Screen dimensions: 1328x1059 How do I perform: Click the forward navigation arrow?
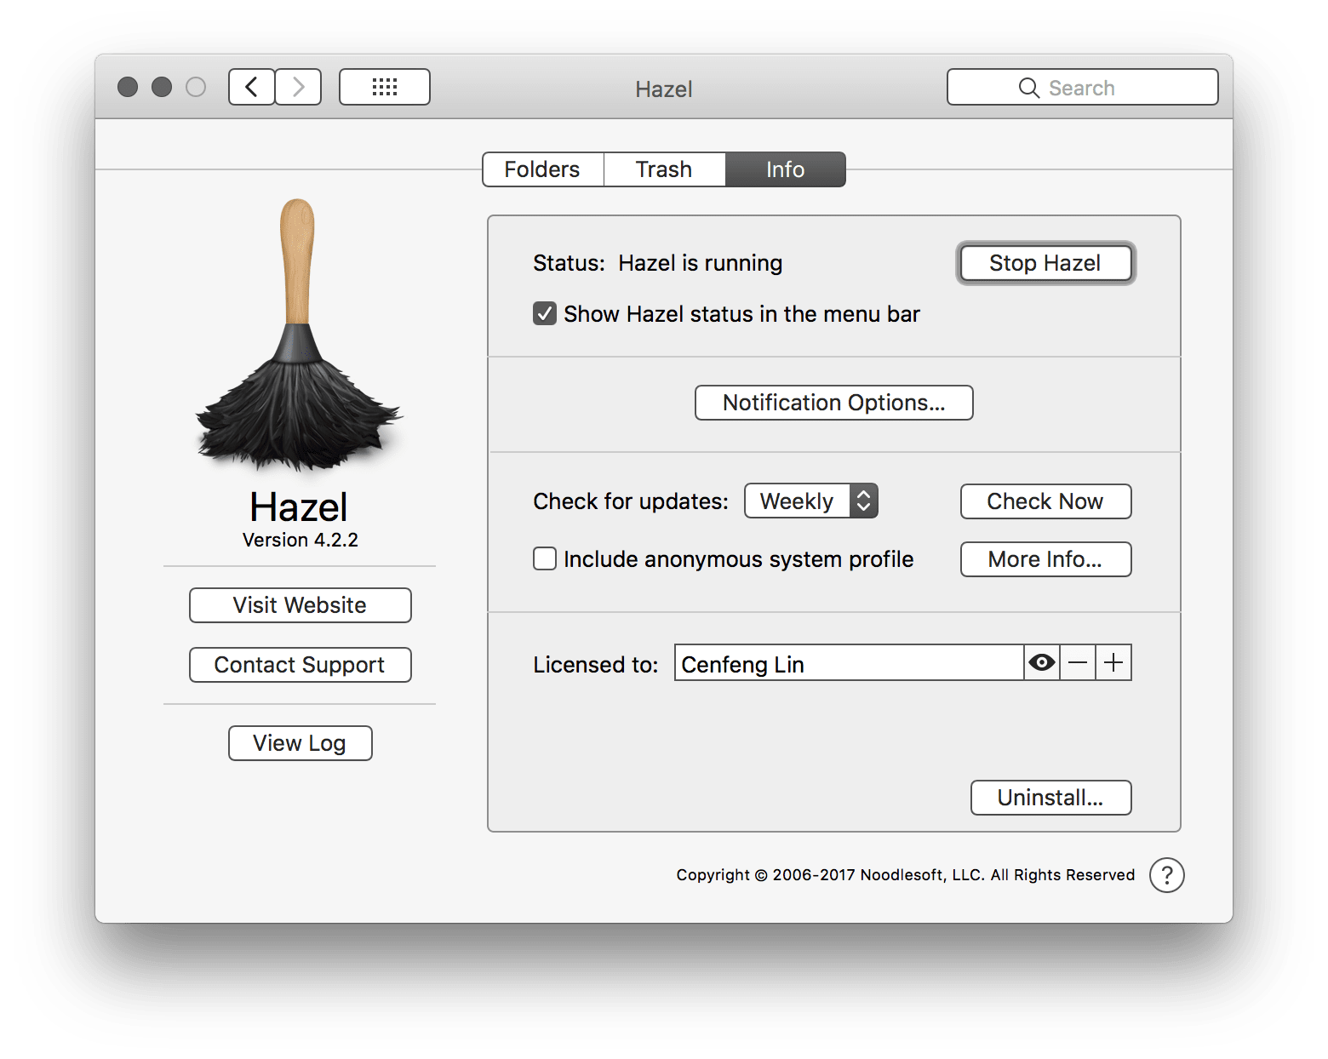pyautogui.click(x=298, y=87)
